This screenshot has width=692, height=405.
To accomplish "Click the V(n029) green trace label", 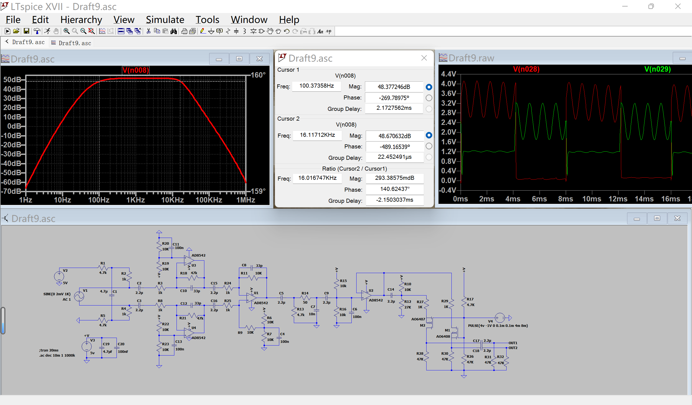I will click(657, 69).
